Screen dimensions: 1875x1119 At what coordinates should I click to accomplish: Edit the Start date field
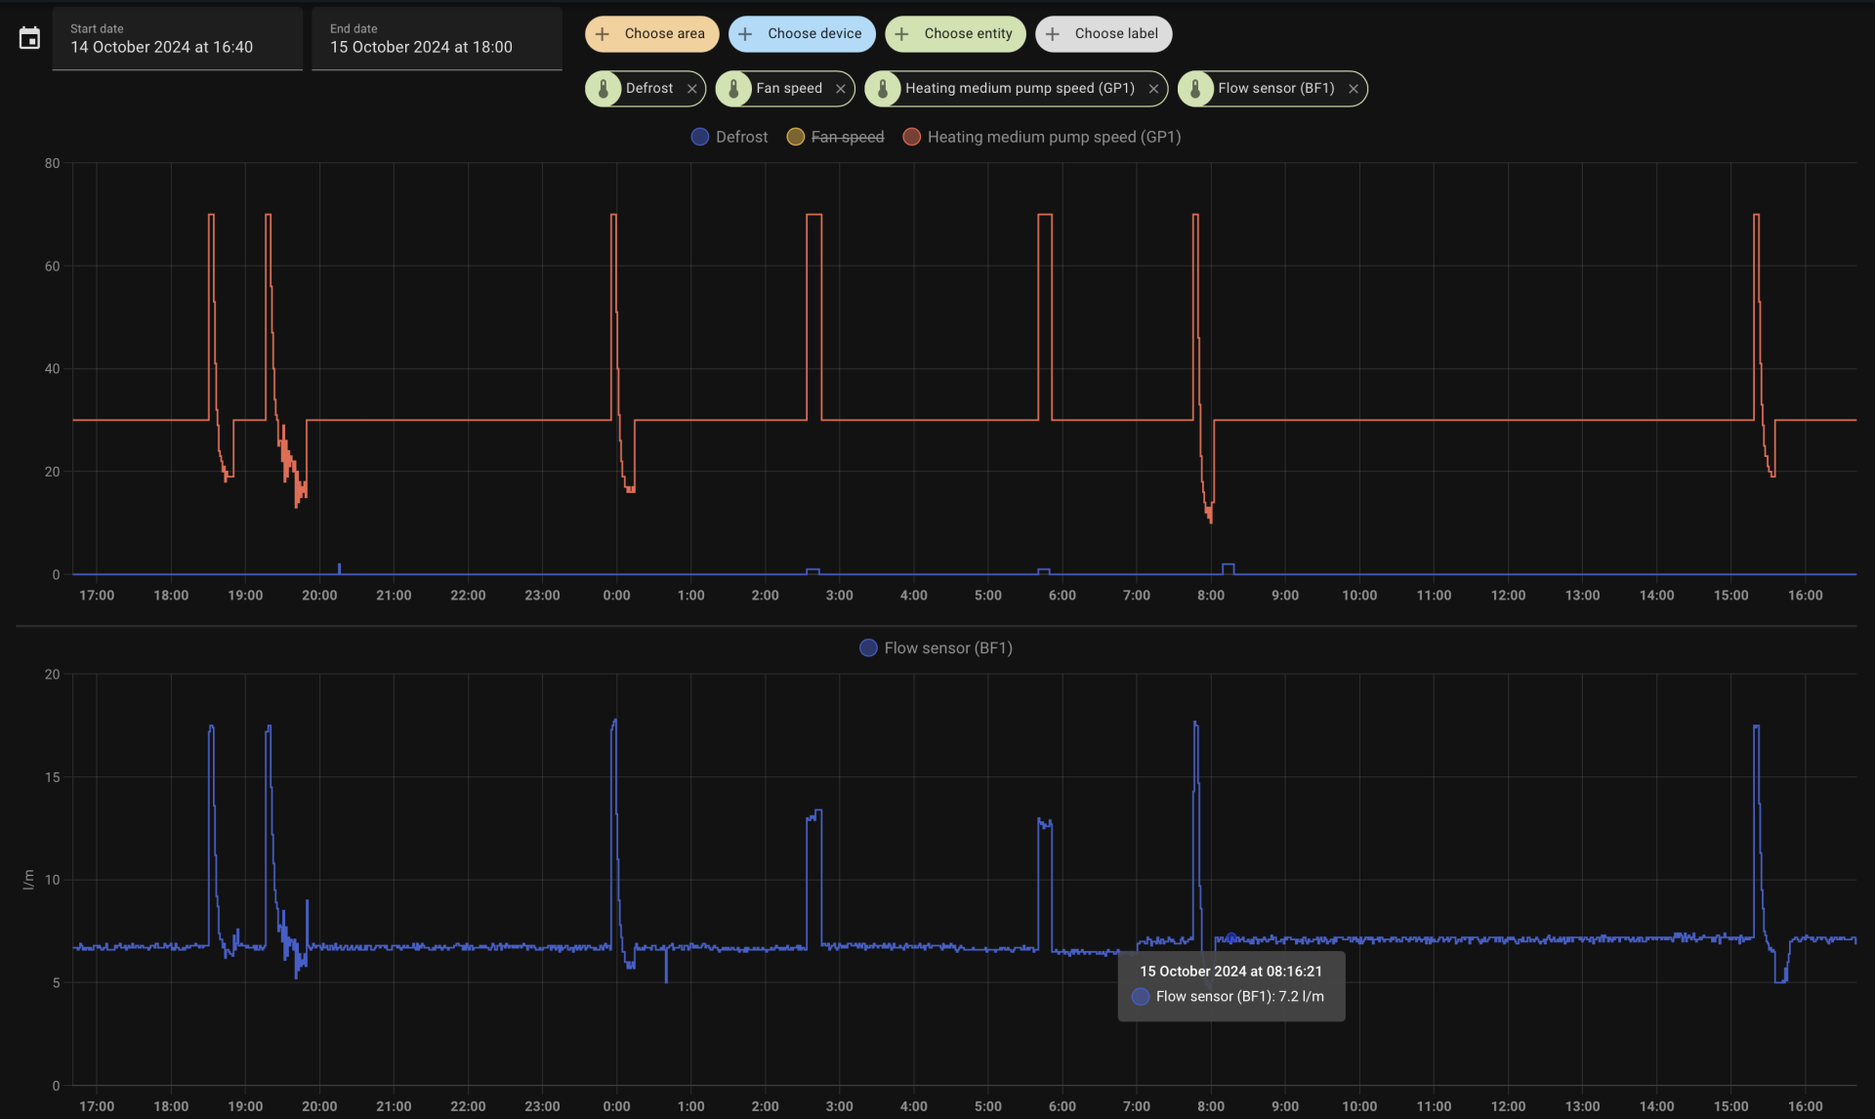coord(177,39)
